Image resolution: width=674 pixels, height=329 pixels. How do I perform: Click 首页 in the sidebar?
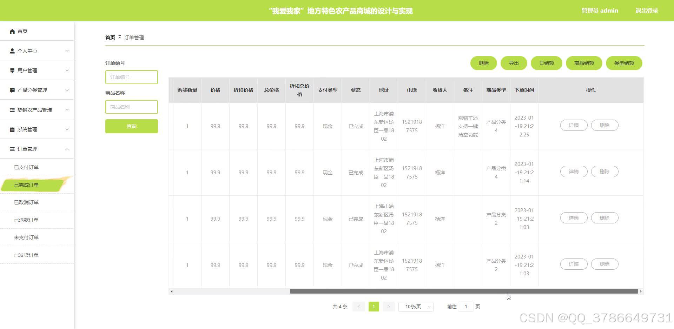pyautogui.click(x=22, y=31)
